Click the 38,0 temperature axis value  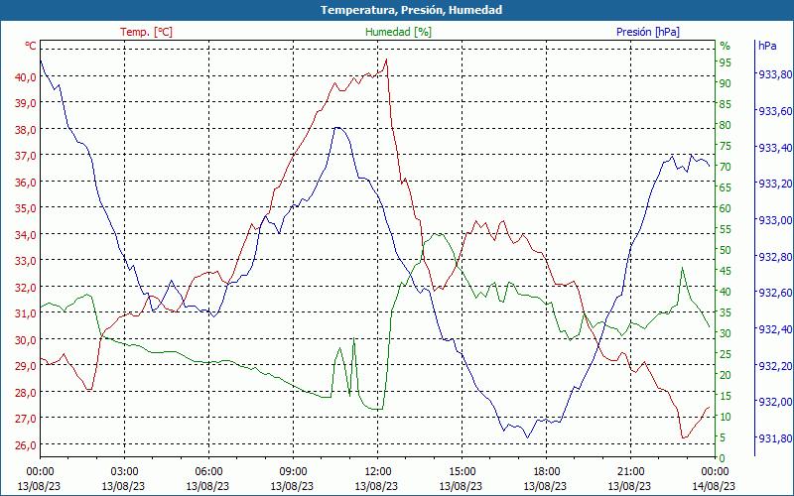coord(26,130)
